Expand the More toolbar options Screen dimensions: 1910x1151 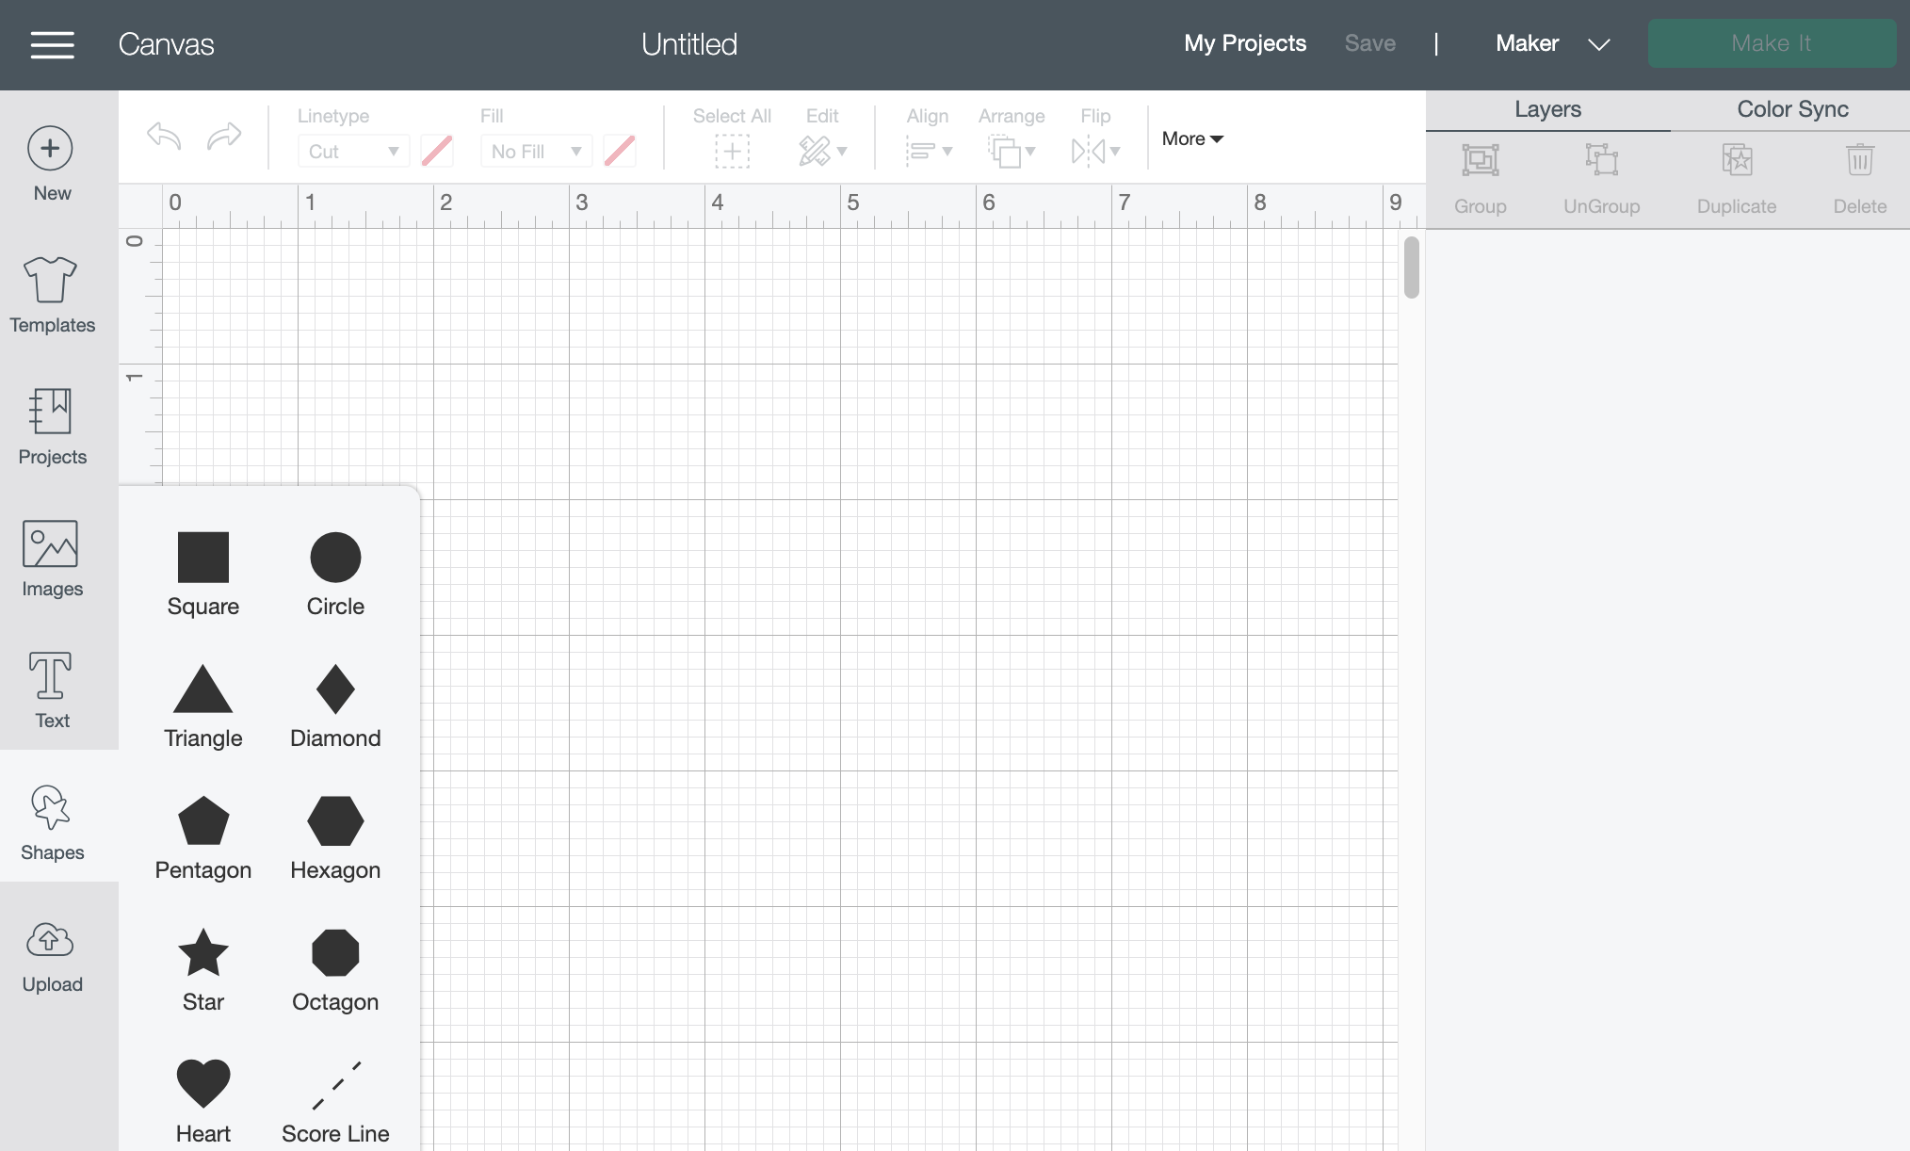click(x=1192, y=138)
